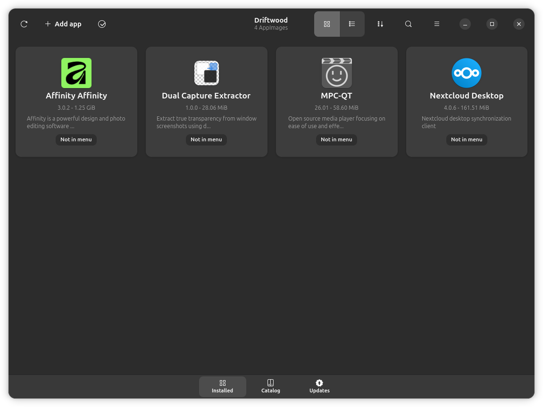Click the MPC-QT app icon
Image resolution: width=543 pixels, height=407 pixels.
[336, 73]
